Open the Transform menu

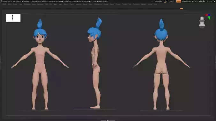(136, 4)
